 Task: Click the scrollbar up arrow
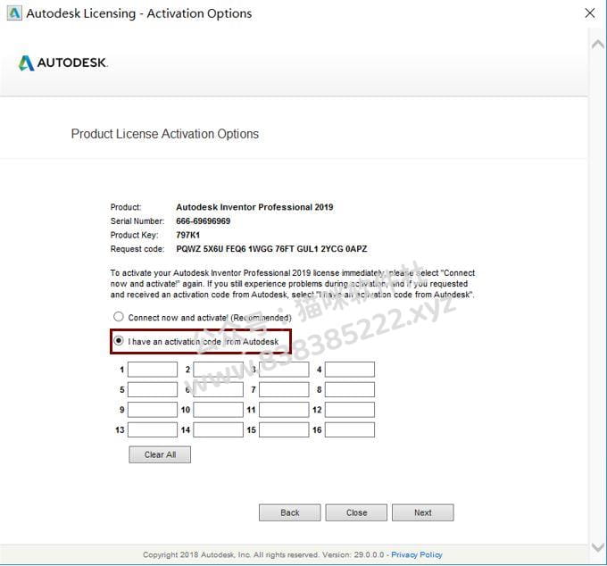point(598,44)
